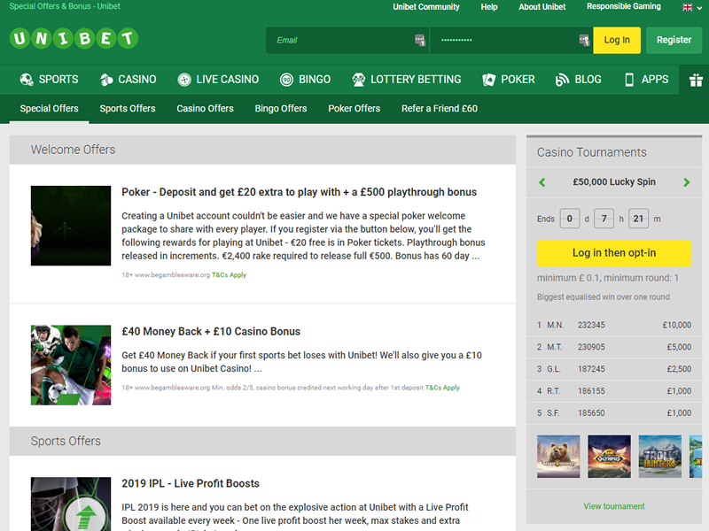
Task: Click the Poker cards icon
Action: (x=488, y=80)
